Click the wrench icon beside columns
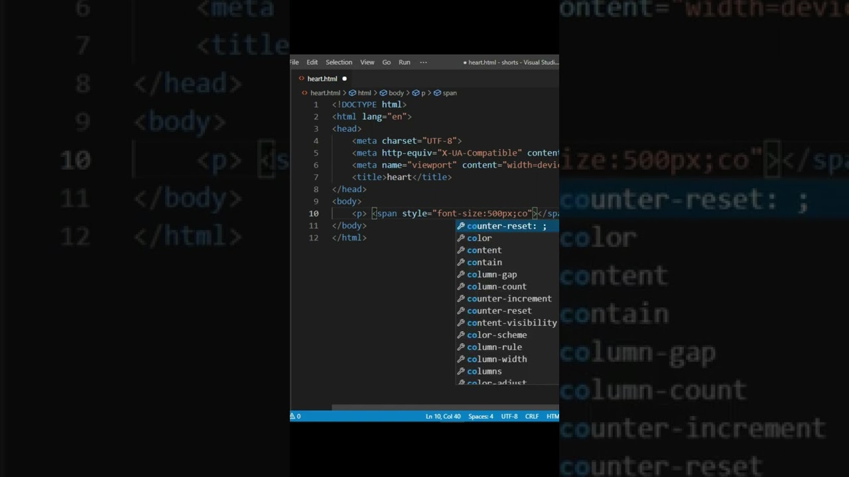The image size is (849, 477). point(461,371)
